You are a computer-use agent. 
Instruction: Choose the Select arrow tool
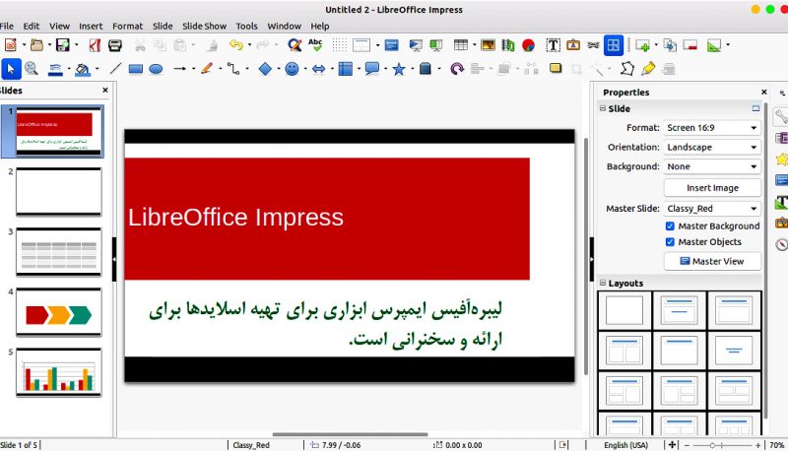pyautogui.click(x=11, y=69)
